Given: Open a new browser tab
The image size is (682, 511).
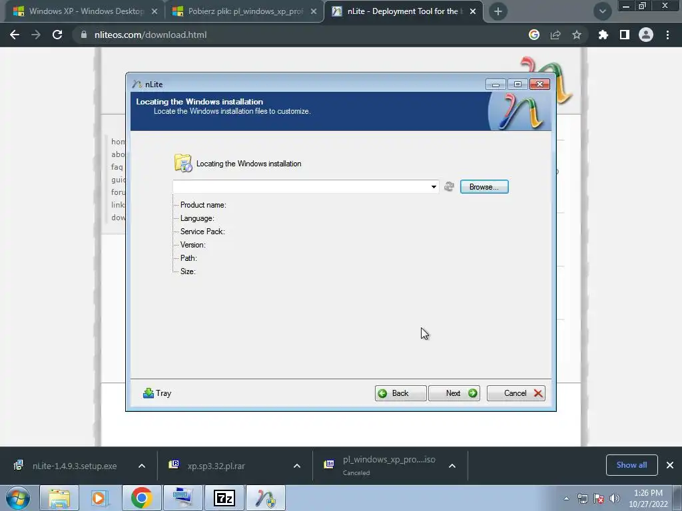Looking at the screenshot, I should point(498,11).
